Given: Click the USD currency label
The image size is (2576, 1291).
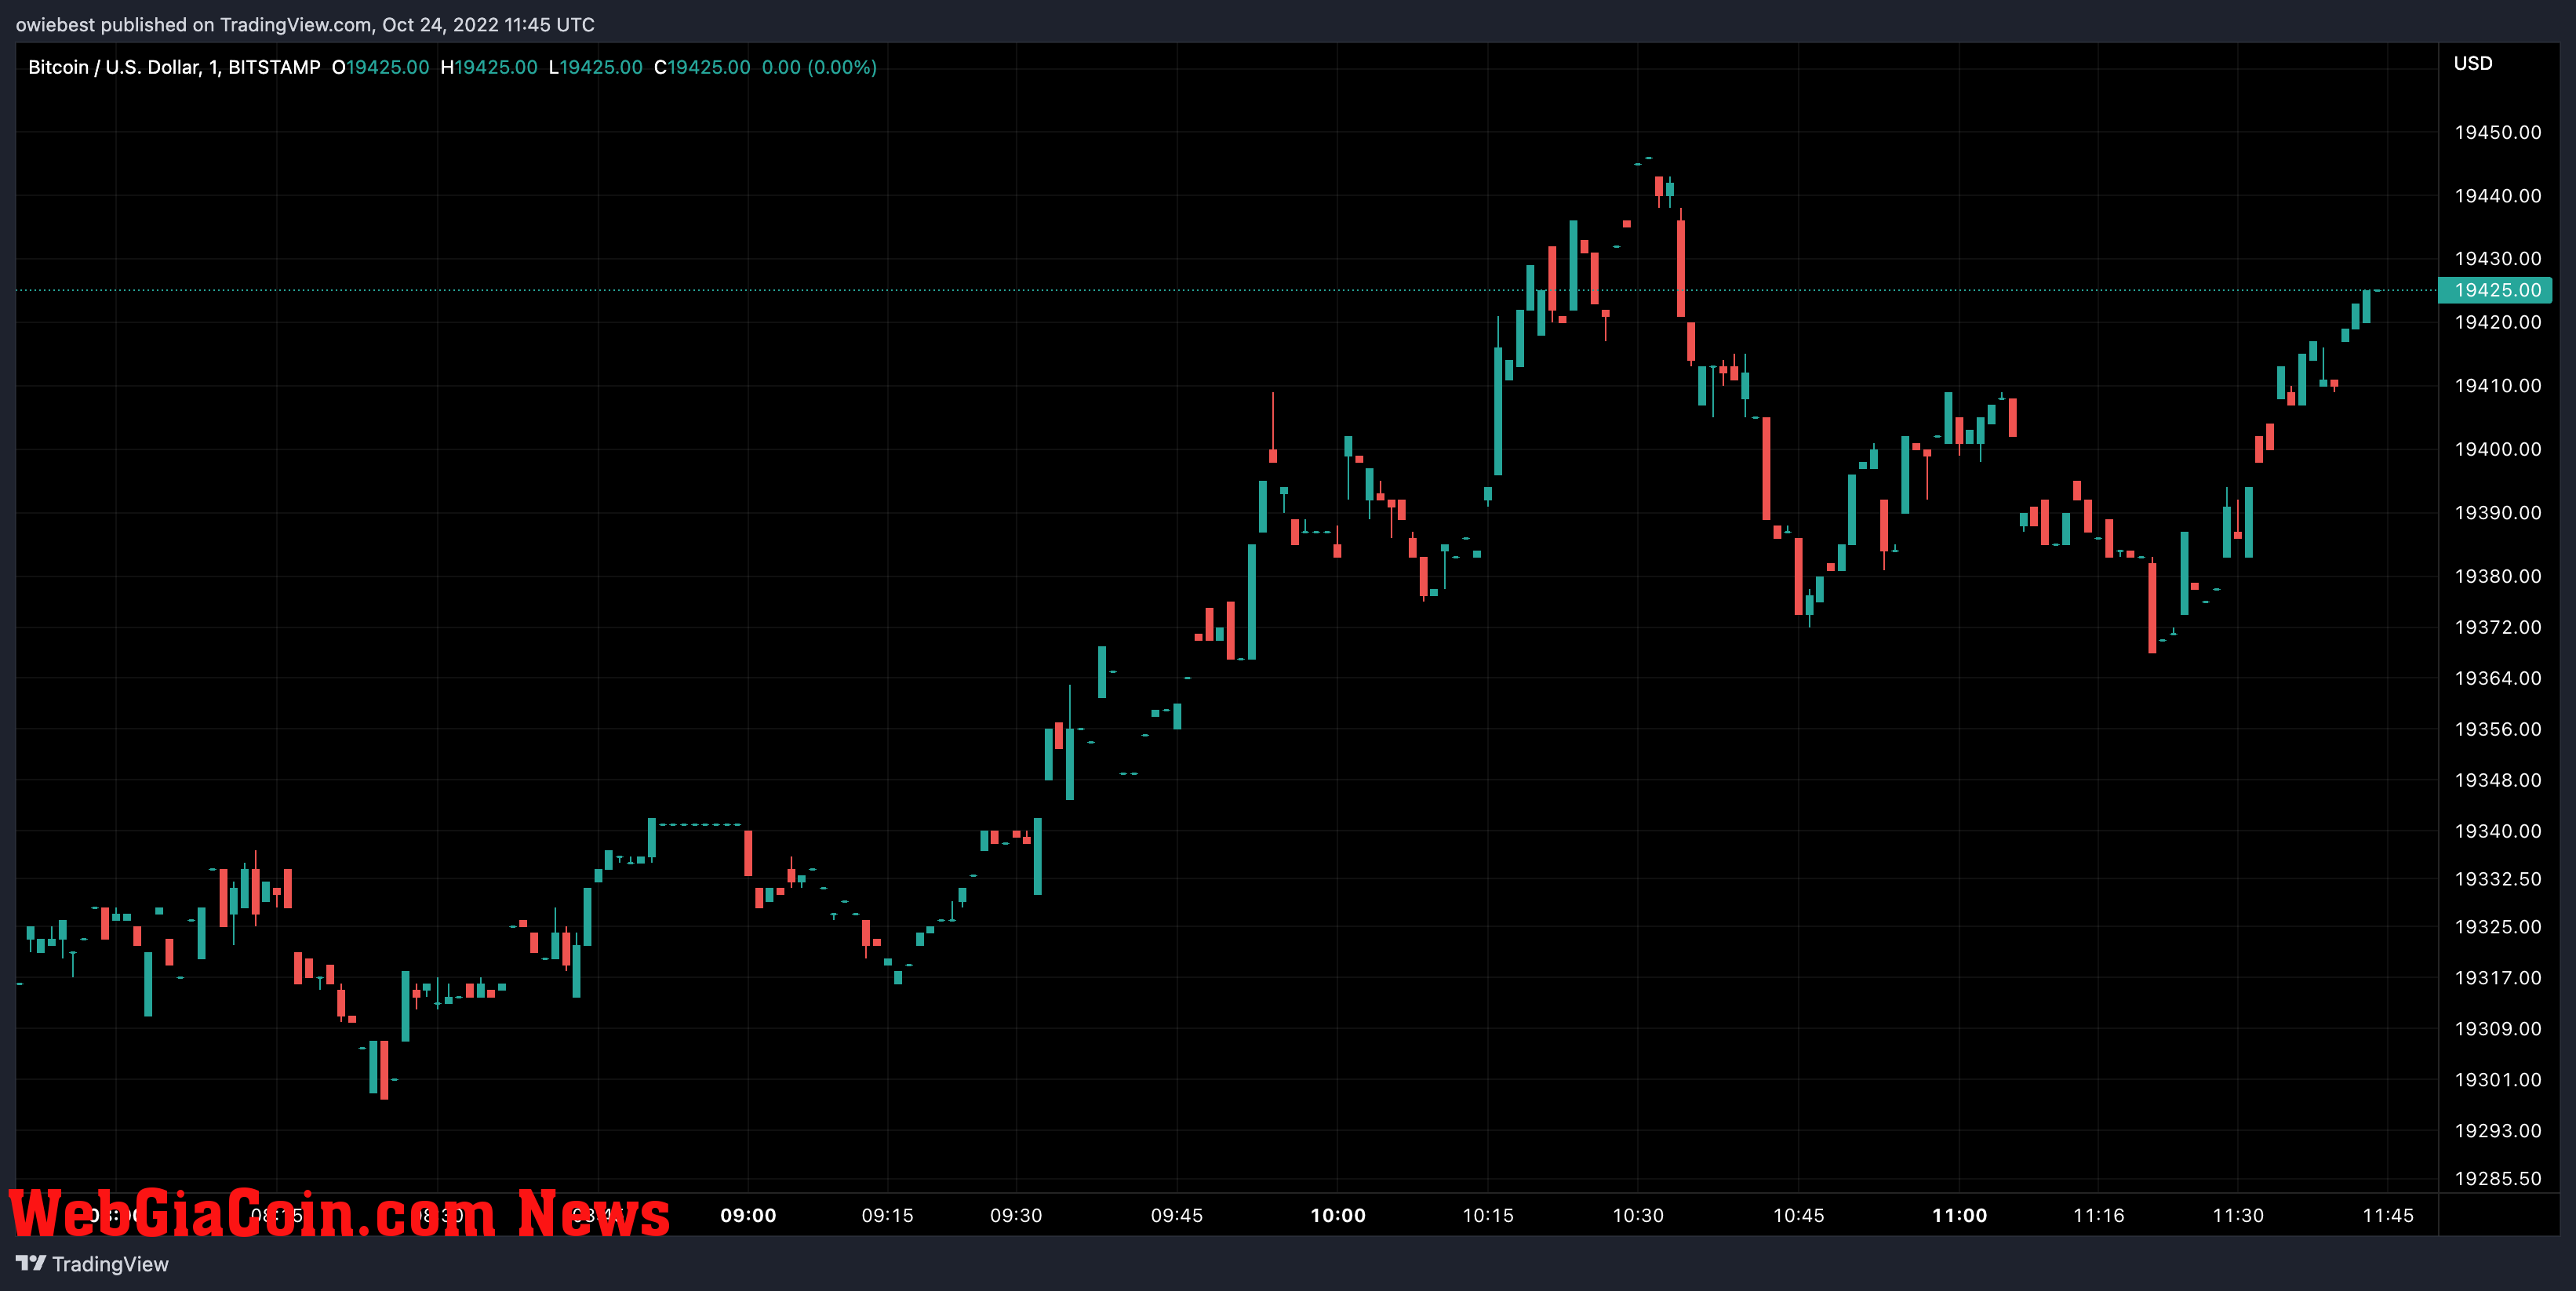Looking at the screenshot, I should click(2472, 63).
